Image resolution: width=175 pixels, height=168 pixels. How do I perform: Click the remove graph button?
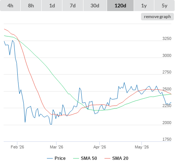[157, 17]
